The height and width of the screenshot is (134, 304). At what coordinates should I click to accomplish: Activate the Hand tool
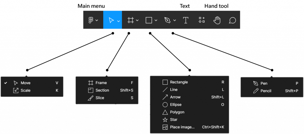[217, 20]
